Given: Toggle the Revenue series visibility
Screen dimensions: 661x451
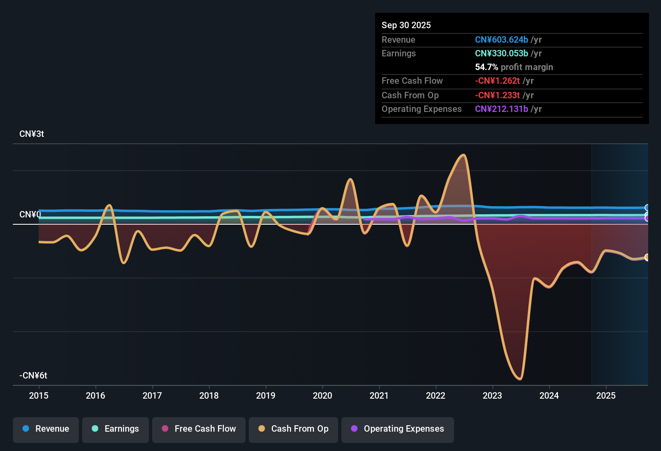Looking at the screenshot, I should point(45,429).
